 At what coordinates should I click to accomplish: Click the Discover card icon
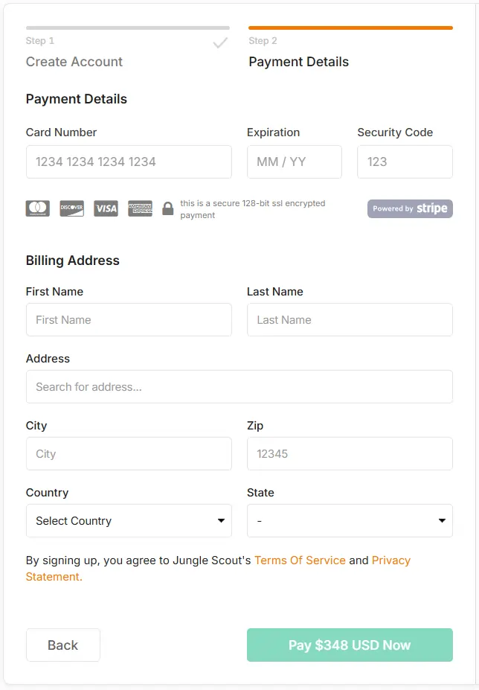coord(71,208)
